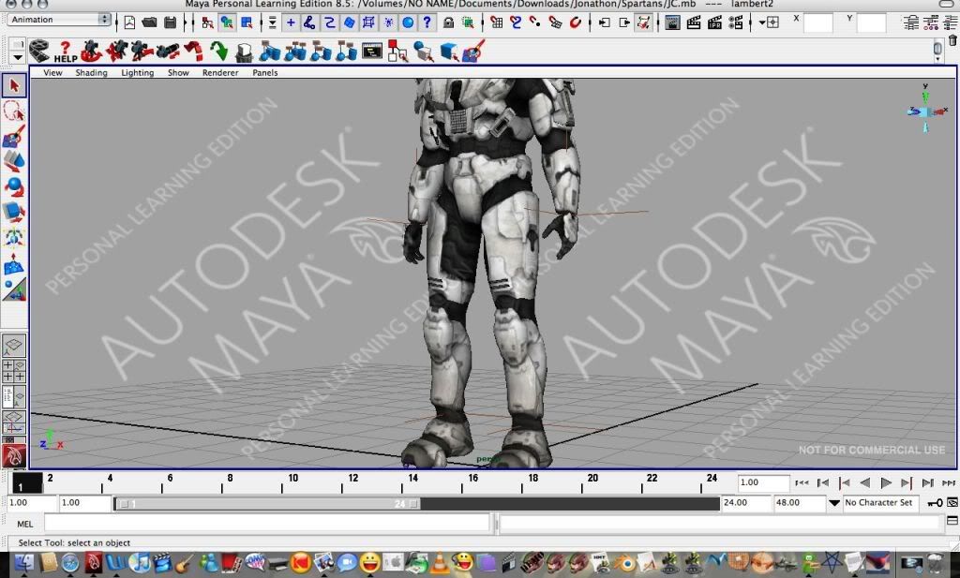
Task: Toggle Snap to curves
Action: tap(517, 22)
